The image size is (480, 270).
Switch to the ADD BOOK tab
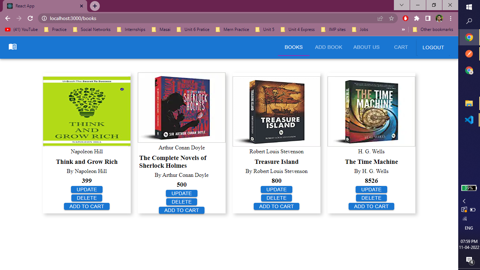329,47
